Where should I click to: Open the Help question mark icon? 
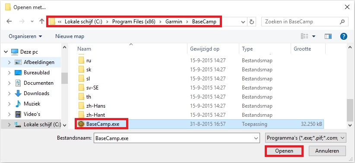click(x=344, y=36)
